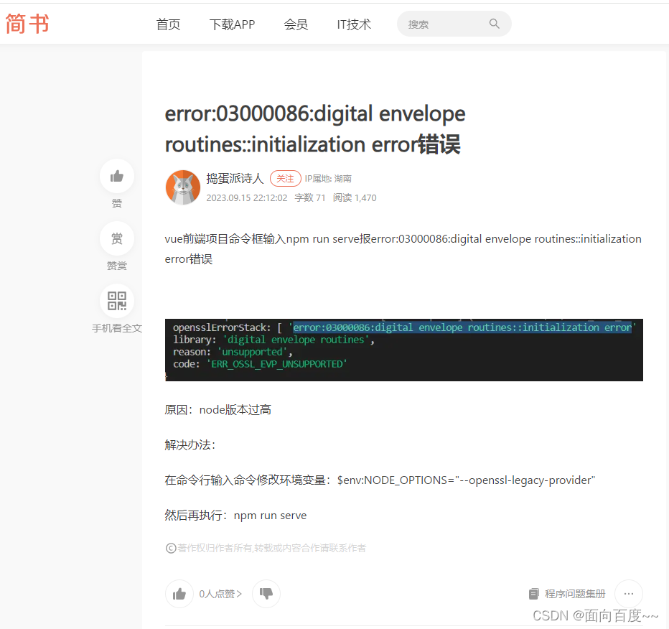The height and width of the screenshot is (629, 669).
Task: Click the magnifier search icon
Action: (494, 24)
